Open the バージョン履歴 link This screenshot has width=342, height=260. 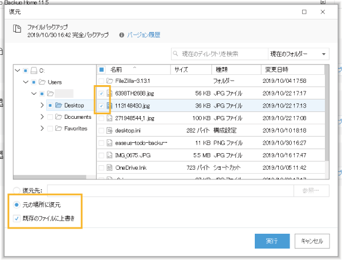point(144,35)
